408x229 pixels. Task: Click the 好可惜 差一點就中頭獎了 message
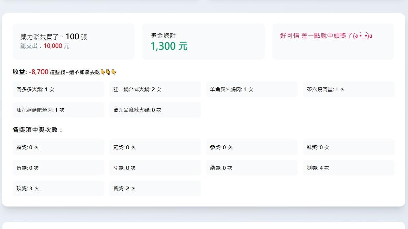click(326, 36)
